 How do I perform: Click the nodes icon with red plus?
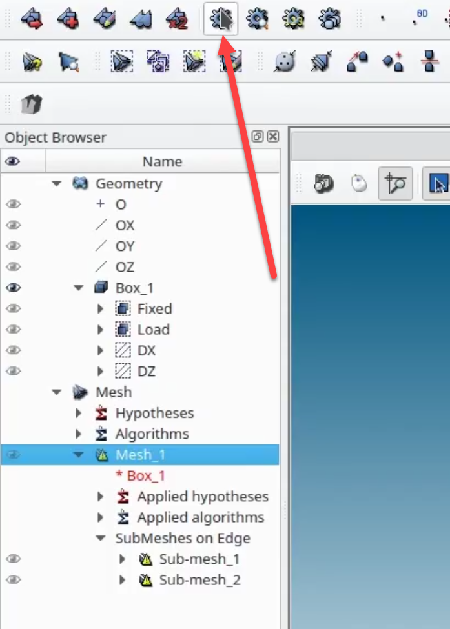393,61
